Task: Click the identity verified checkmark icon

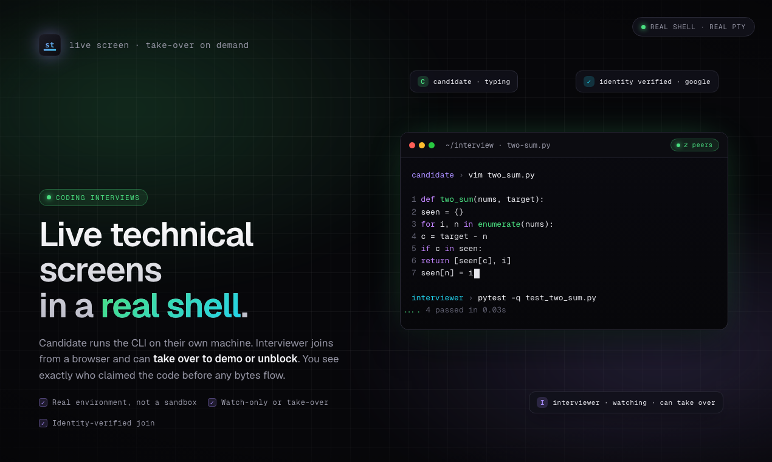Action: point(589,81)
